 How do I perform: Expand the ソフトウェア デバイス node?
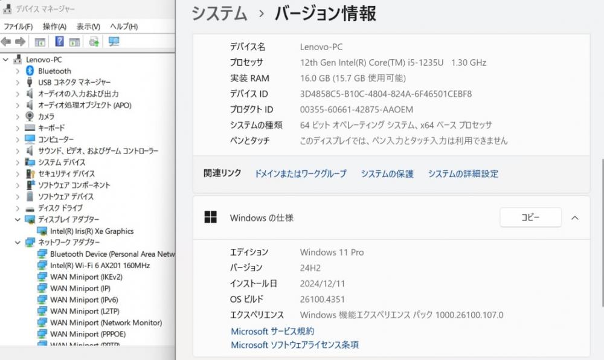pyautogui.click(x=18, y=197)
